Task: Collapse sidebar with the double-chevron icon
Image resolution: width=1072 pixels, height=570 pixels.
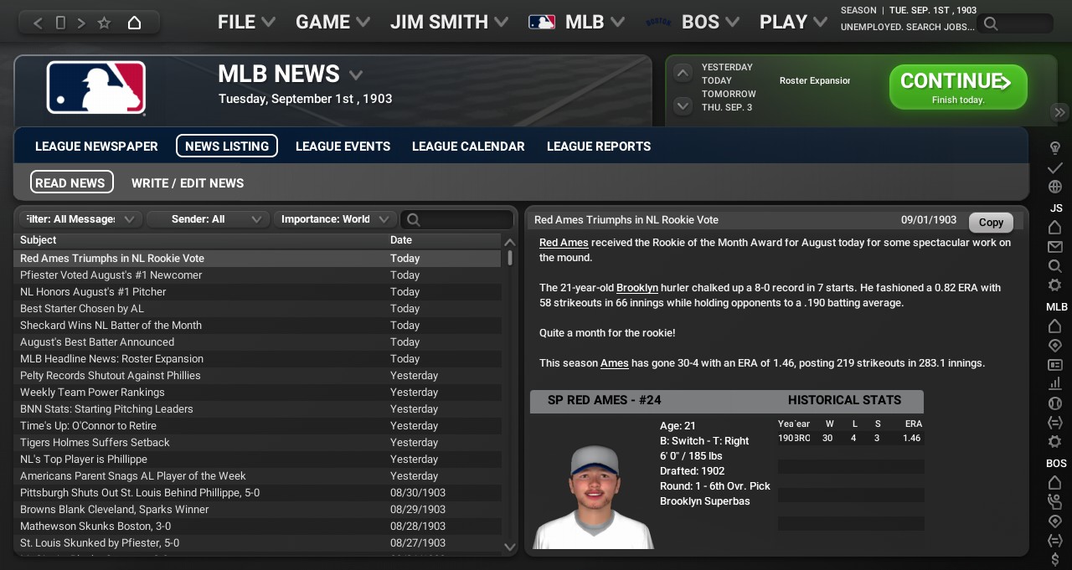Action: 1059,112
